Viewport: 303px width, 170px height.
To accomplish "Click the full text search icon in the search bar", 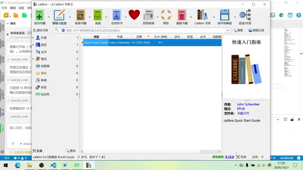I will coord(57,30).
